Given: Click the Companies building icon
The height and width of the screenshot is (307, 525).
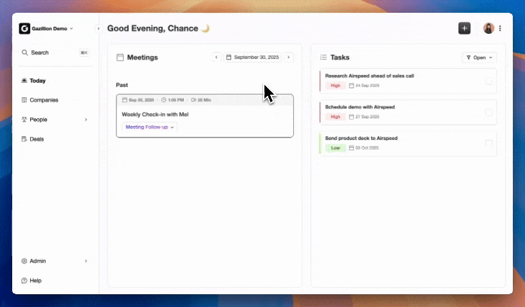Looking at the screenshot, I should tap(24, 100).
